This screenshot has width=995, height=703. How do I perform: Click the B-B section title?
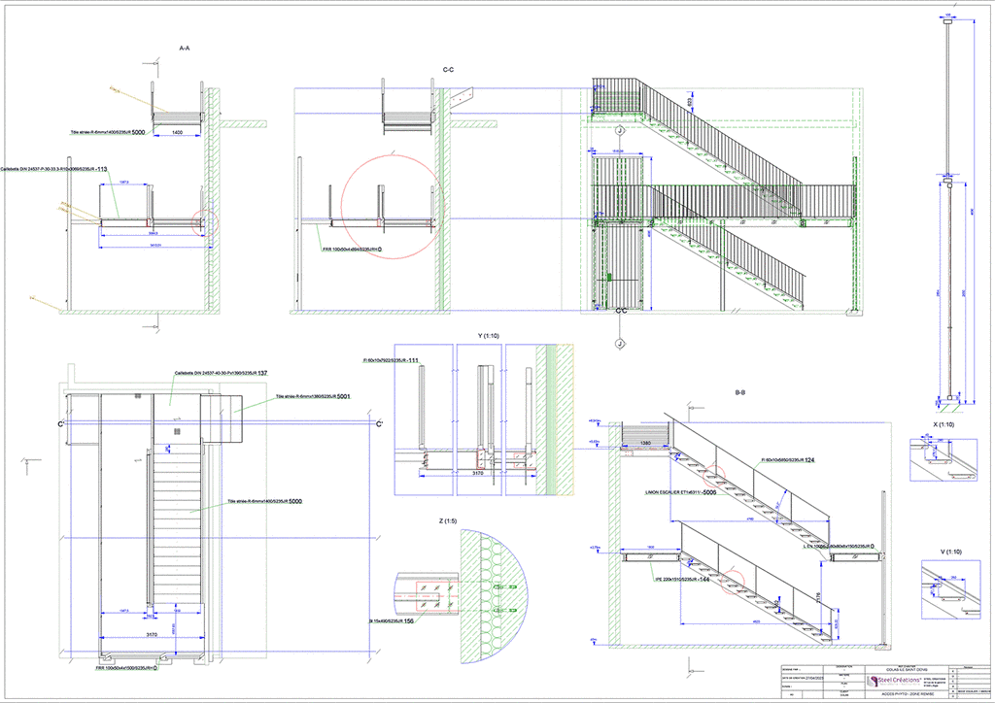[740, 392]
